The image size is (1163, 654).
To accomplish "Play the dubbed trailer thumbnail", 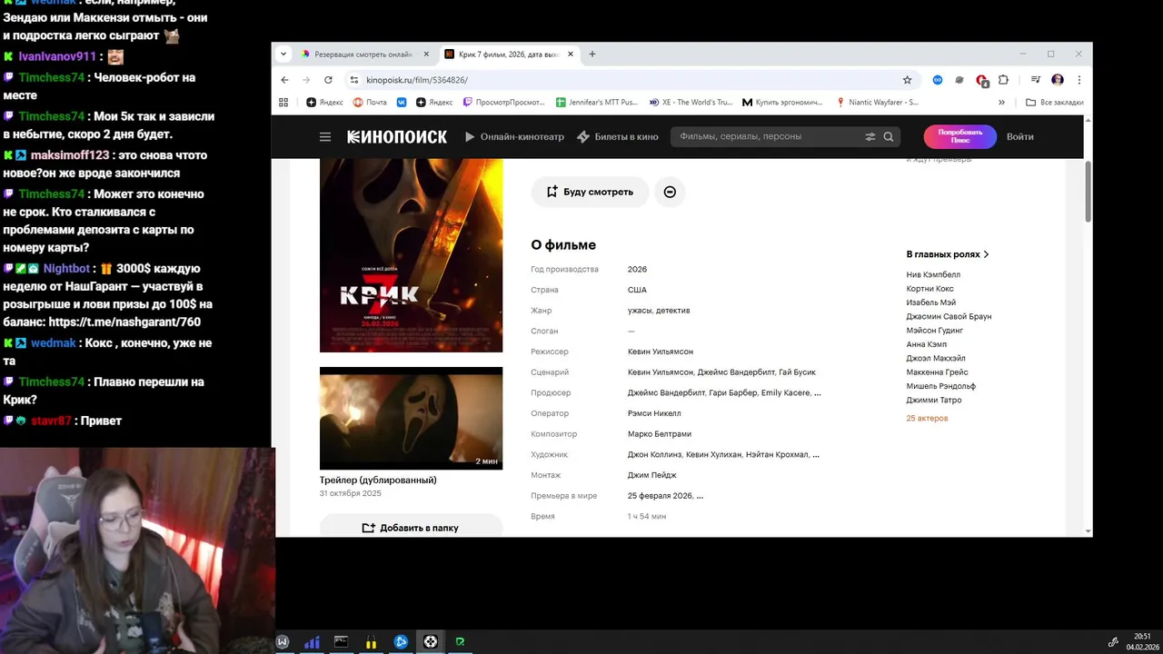I will pyautogui.click(x=411, y=418).
